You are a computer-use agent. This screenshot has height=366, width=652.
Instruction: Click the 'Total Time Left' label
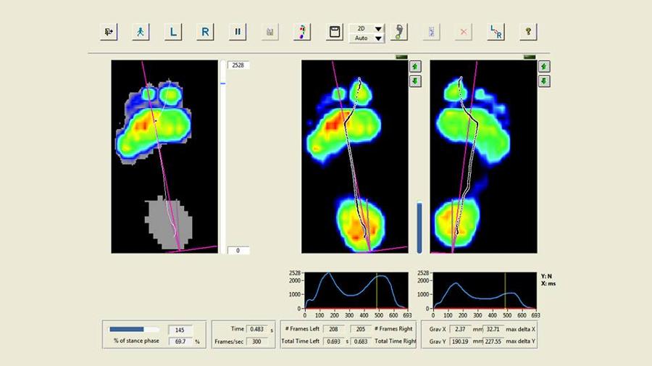tap(300, 341)
